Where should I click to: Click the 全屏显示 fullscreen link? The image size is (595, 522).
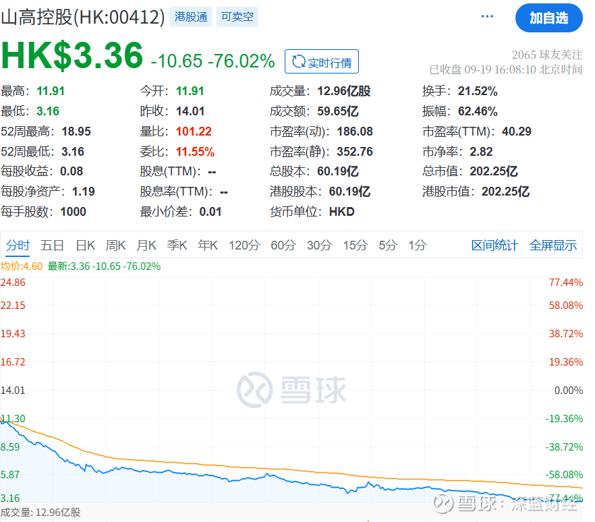pyautogui.click(x=553, y=245)
